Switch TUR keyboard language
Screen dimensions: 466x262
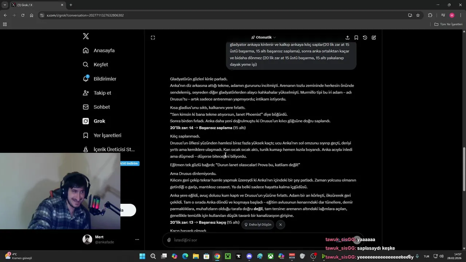coord(426,256)
